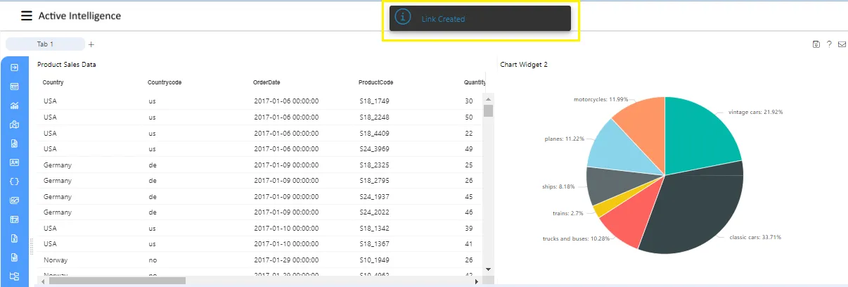The width and height of the screenshot is (848, 287).
Task: Click the horizontal scrollbar thumb of the table
Action: (x=117, y=281)
